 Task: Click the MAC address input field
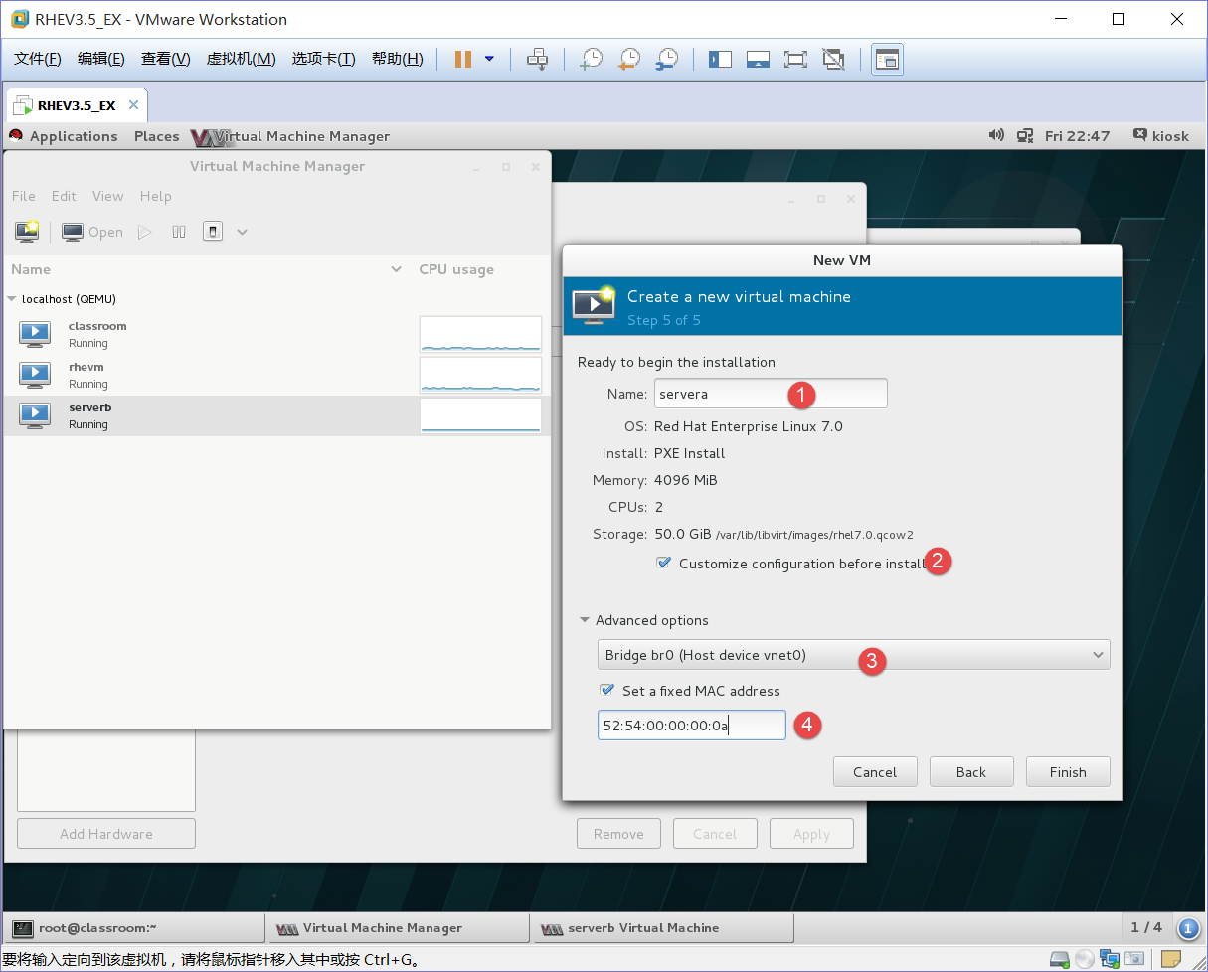692,725
